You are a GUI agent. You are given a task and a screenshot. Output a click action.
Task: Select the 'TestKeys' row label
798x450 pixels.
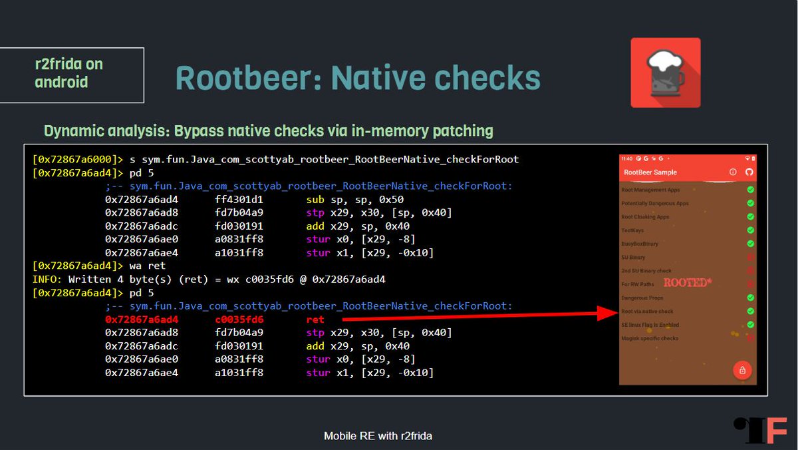(x=632, y=230)
